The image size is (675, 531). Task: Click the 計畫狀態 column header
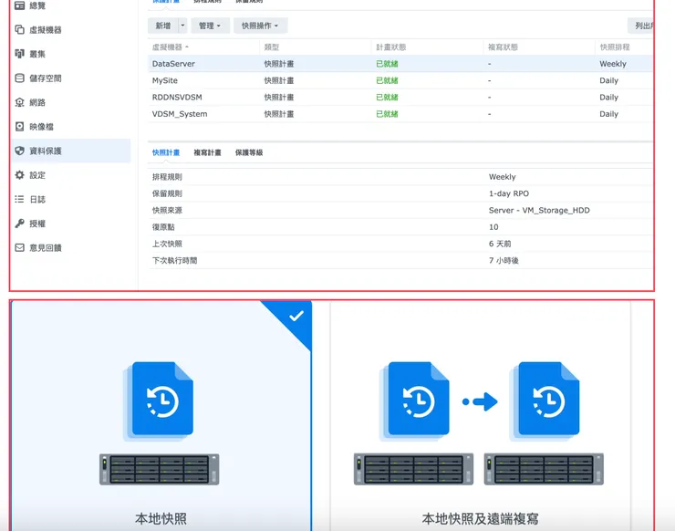coord(391,47)
